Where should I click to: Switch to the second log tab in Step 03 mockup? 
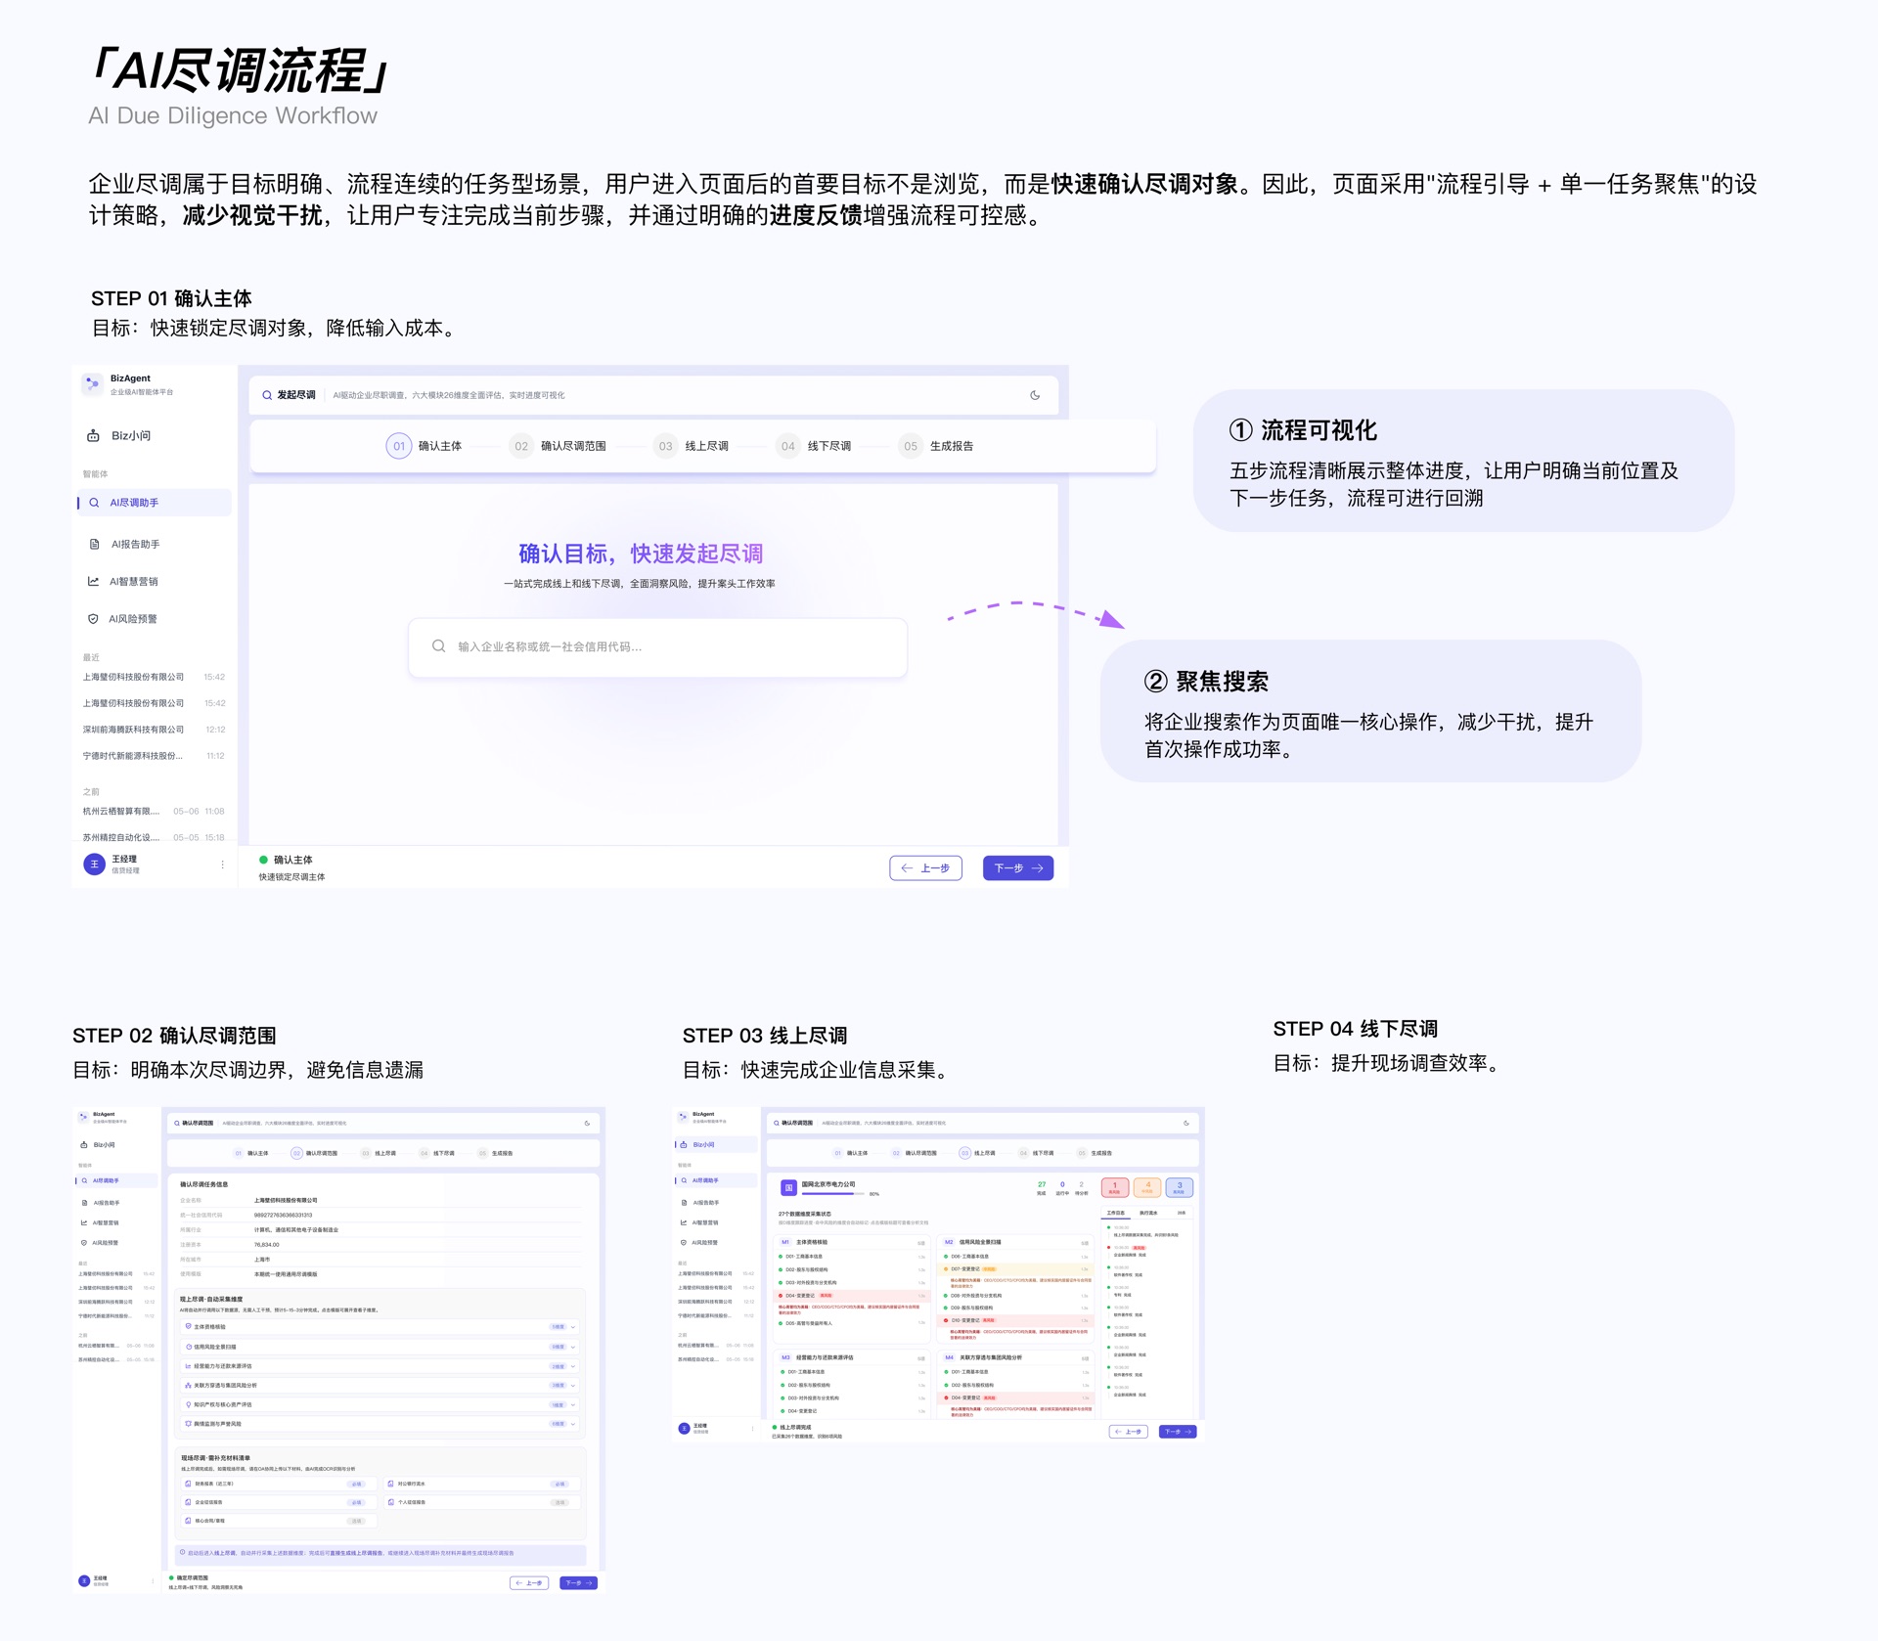pos(1148,1213)
